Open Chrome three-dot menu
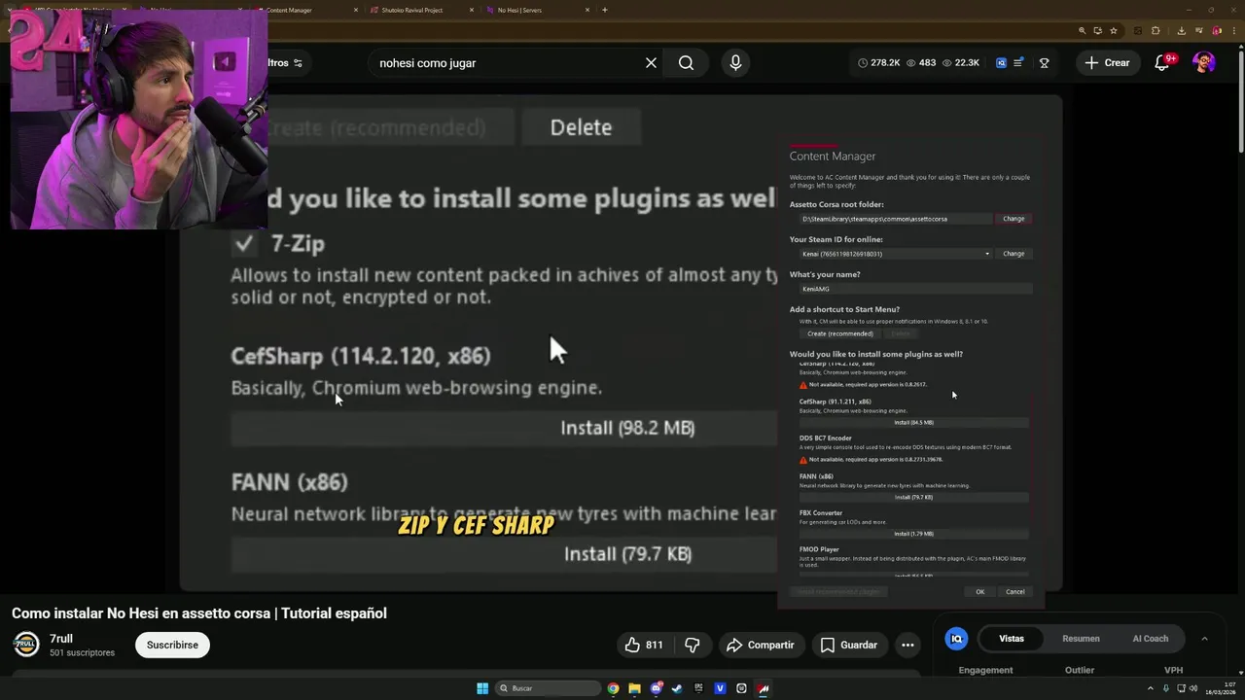The width and height of the screenshot is (1245, 700). [x=1232, y=31]
